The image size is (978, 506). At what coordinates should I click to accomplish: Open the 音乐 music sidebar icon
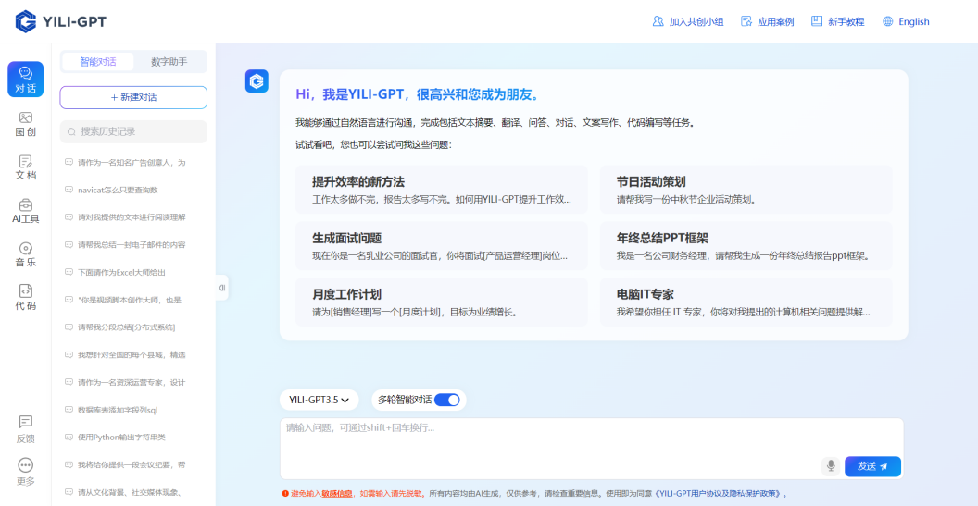[25, 253]
